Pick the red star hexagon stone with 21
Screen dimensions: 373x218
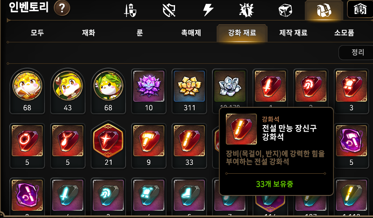pos(108,145)
